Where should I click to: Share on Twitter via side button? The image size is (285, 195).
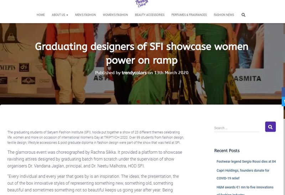click(x=283, y=102)
